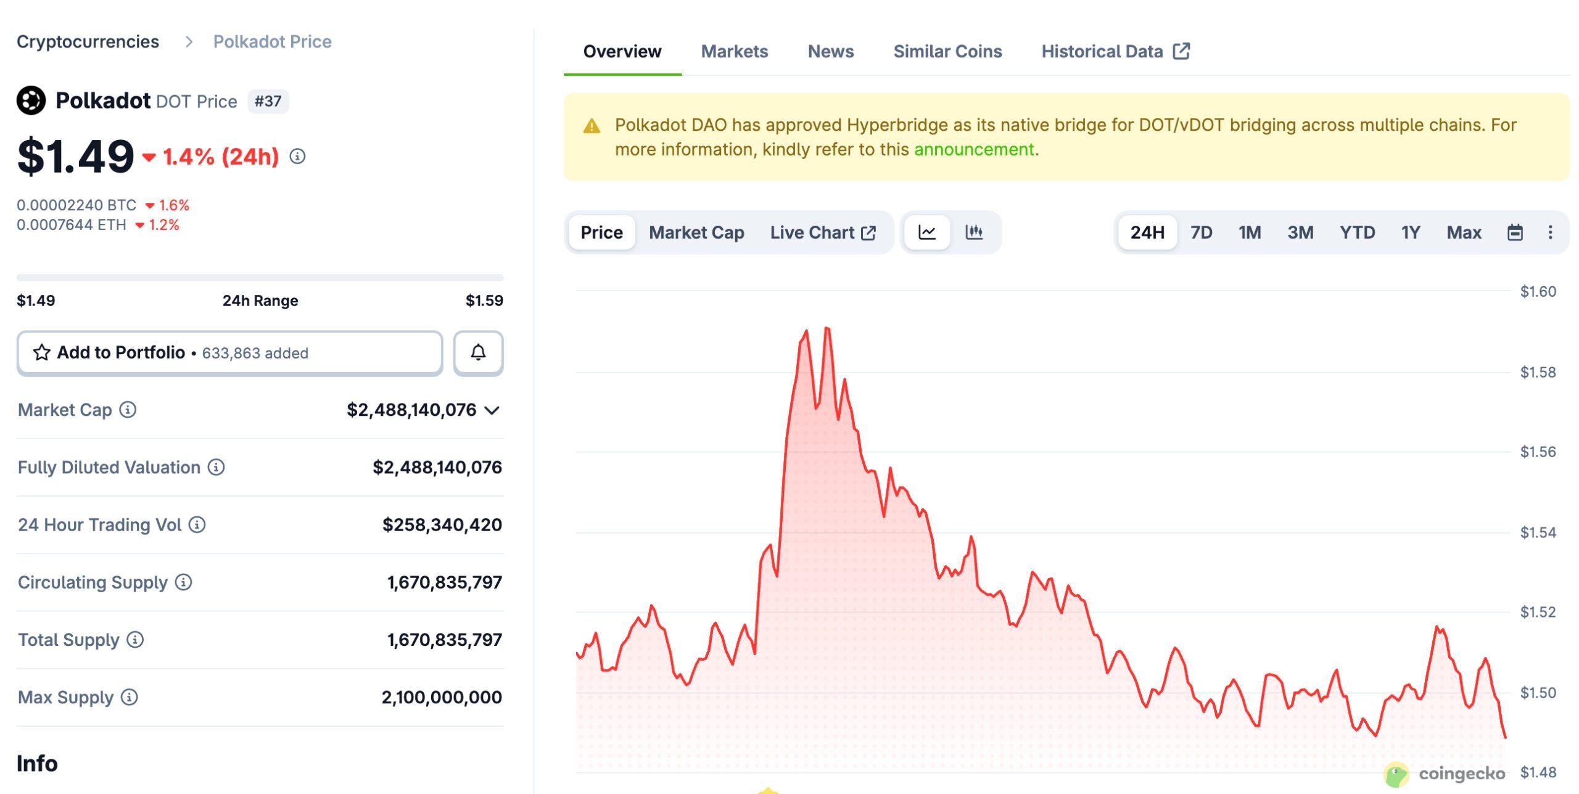Open the chart three-dot more options menu
The height and width of the screenshot is (794, 1579).
1550,233
